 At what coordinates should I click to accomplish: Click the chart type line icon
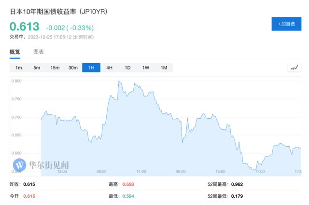(x=294, y=68)
